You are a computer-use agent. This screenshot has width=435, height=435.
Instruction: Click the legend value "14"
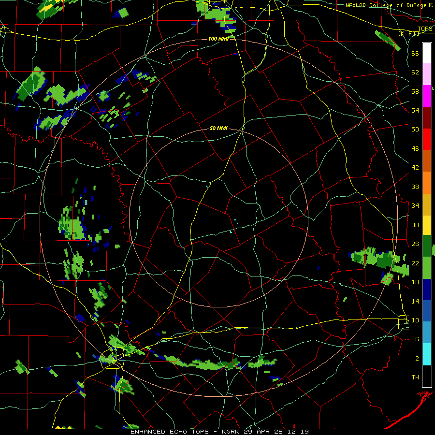point(415,301)
